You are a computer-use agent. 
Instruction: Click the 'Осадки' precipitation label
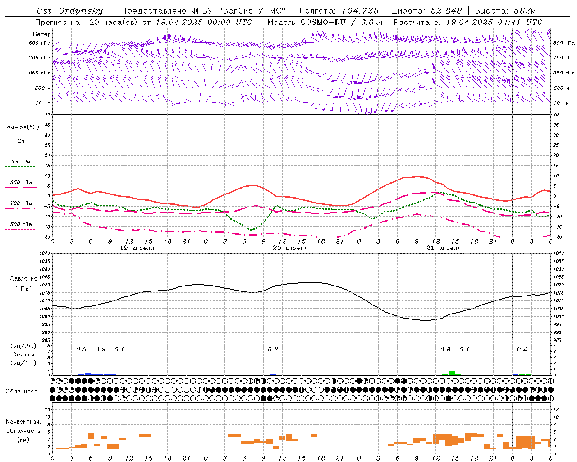[23, 355]
